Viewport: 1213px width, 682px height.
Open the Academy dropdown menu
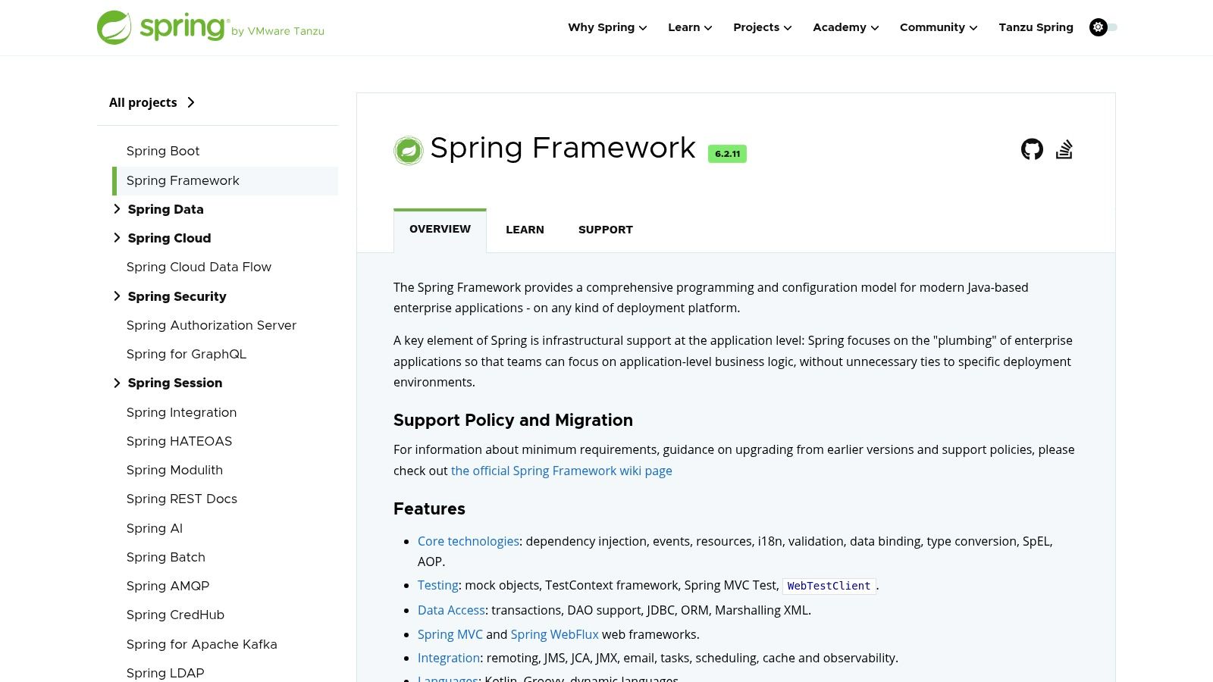pyautogui.click(x=845, y=27)
